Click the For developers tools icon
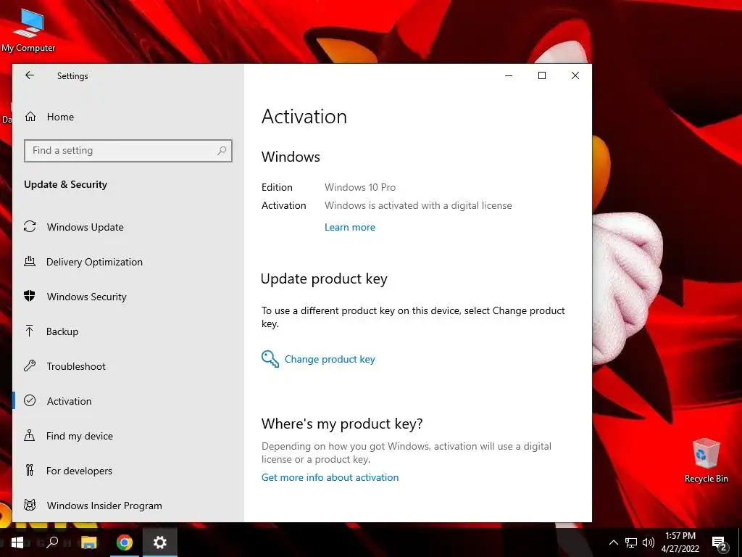742x557 pixels. tap(29, 470)
